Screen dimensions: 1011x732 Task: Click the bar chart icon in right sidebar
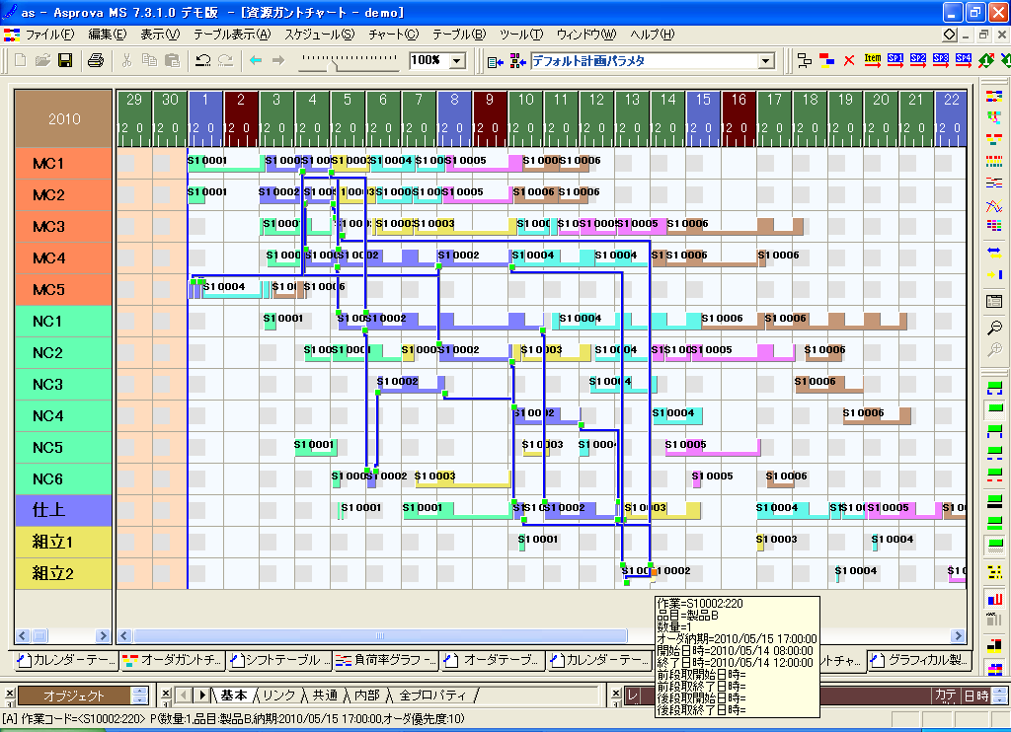click(994, 599)
